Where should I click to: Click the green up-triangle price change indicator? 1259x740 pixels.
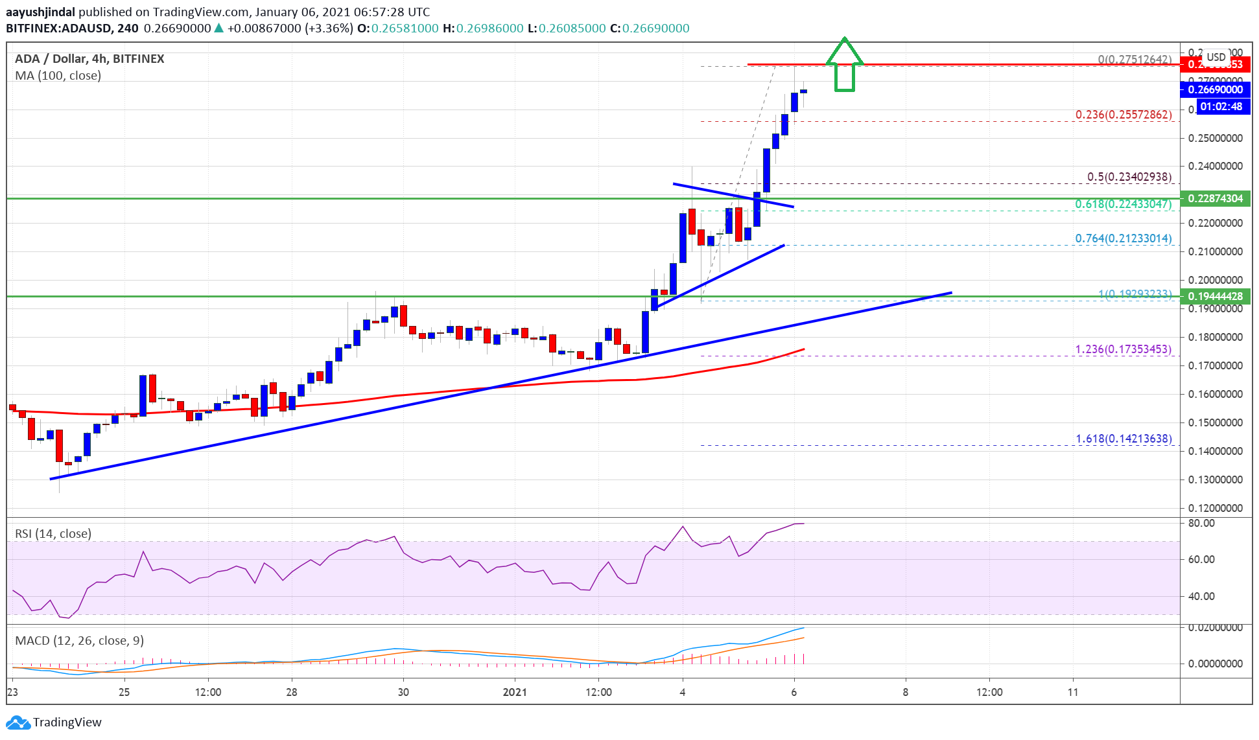pyautogui.click(x=219, y=28)
